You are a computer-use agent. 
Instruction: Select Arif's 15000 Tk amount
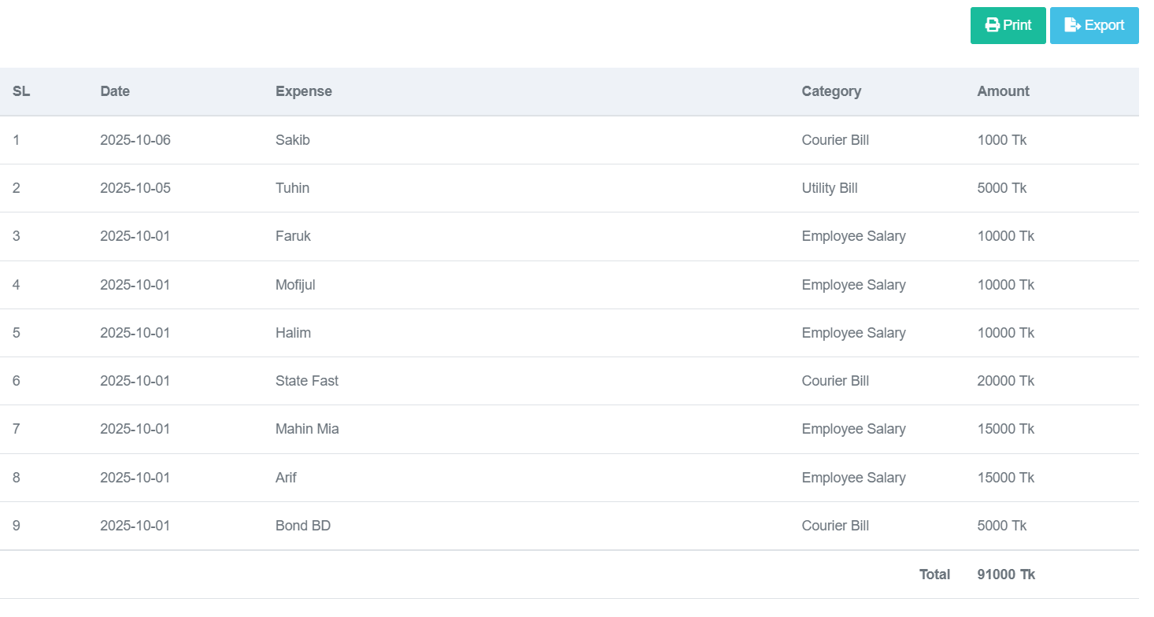click(1005, 478)
